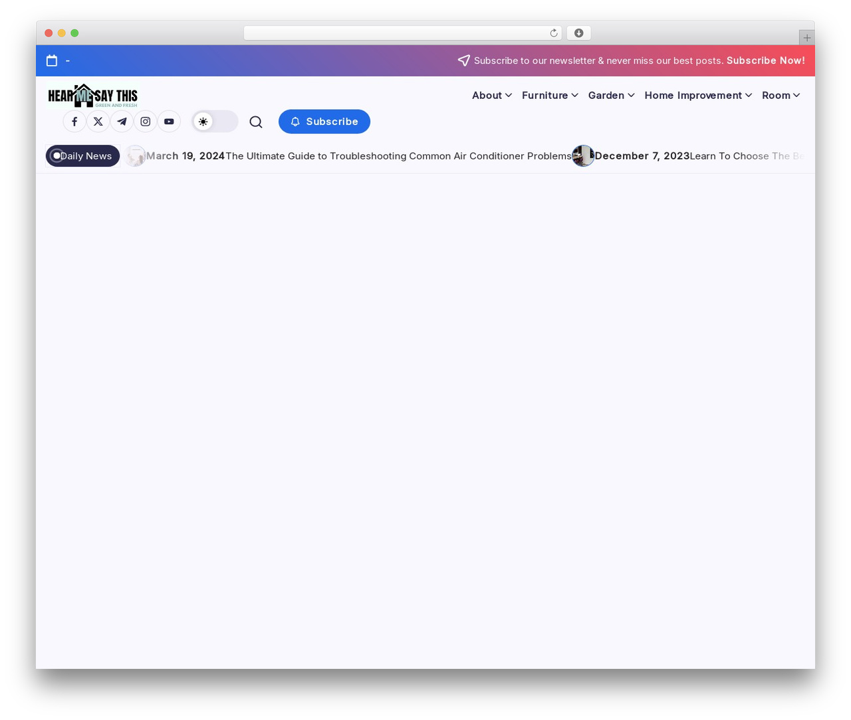
Task: Open the Telegram social icon
Action: [122, 122]
